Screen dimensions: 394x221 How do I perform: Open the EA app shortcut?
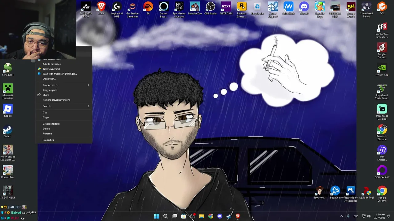click(x=148, y=8)
